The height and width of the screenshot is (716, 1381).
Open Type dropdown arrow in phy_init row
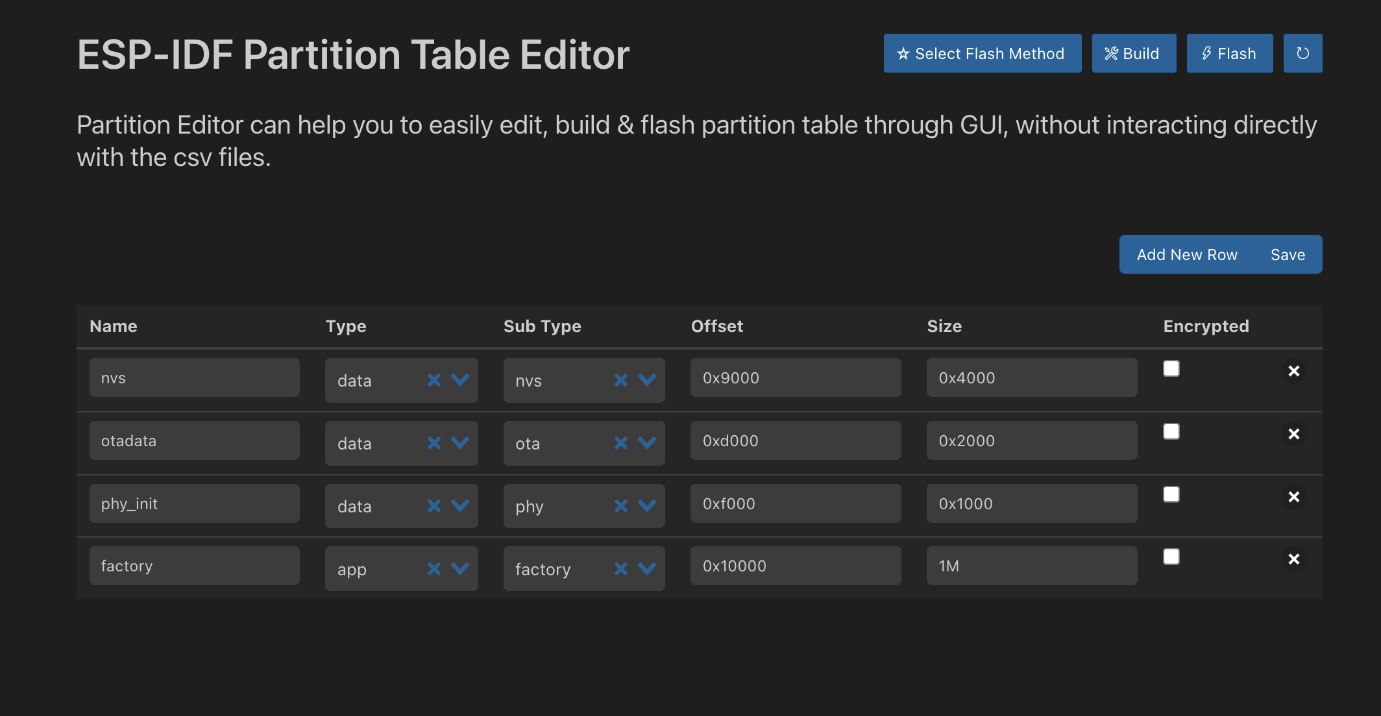(x=460, y=506)
